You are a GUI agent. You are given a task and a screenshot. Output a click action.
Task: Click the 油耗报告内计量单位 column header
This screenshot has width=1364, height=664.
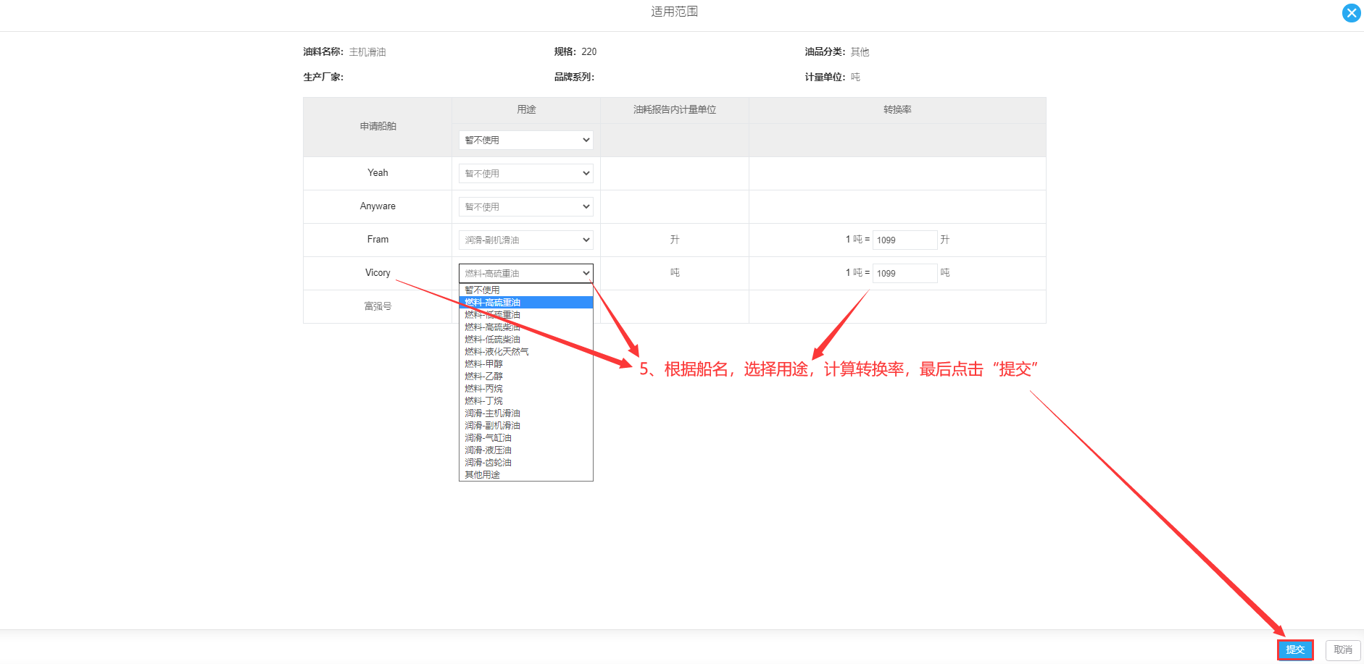[x=675, y=109]
